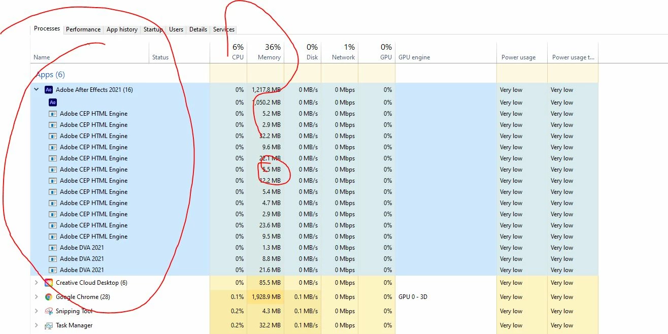
Task: Click the CEP HTML Engine icon in the 5.2 MB row
Action: coord(53,114)
